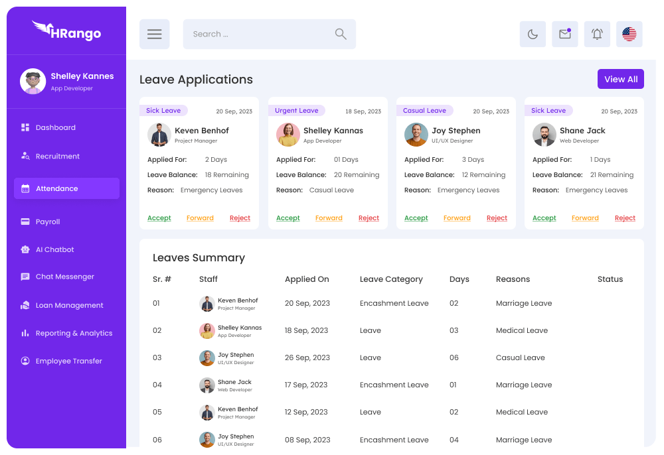Open the US flag language selector
The width and height of the screenshot is (664, 455).
[x=629, y=34]
